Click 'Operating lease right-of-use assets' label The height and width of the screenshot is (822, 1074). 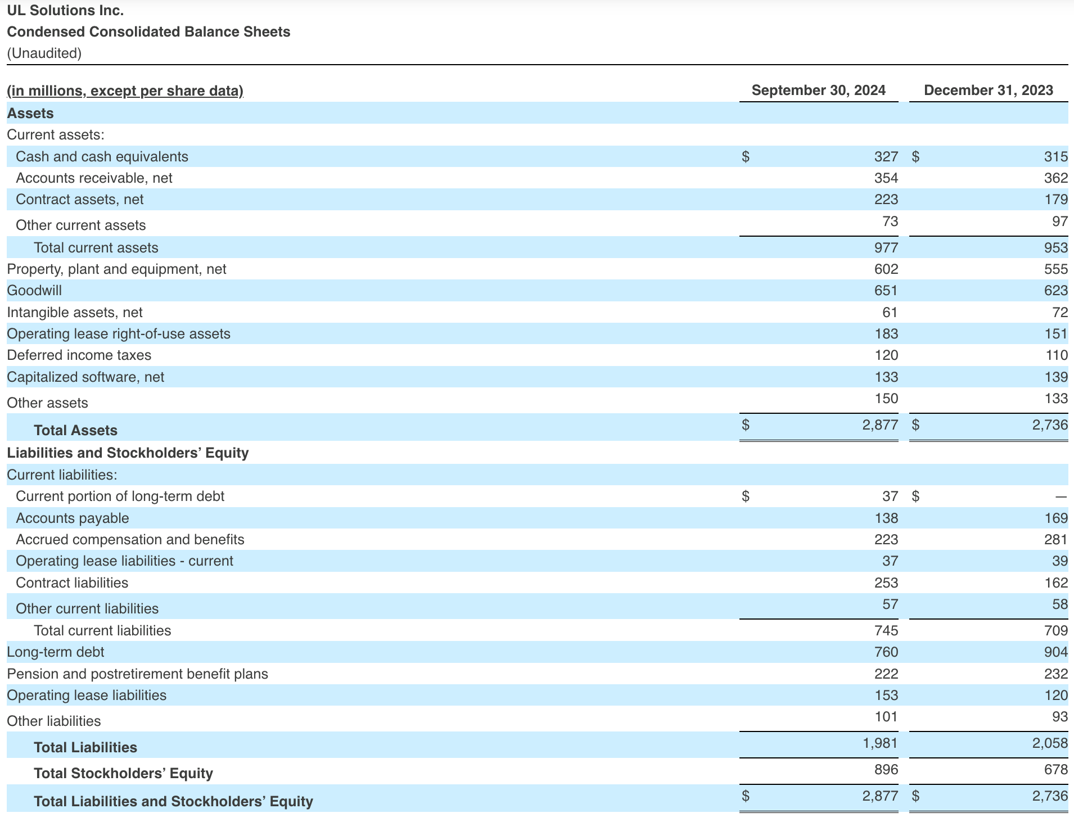[119, 333]
